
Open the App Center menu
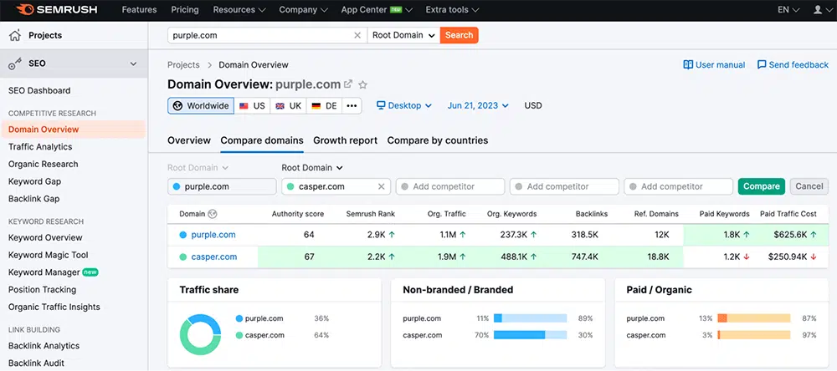(x=377, y=9)
